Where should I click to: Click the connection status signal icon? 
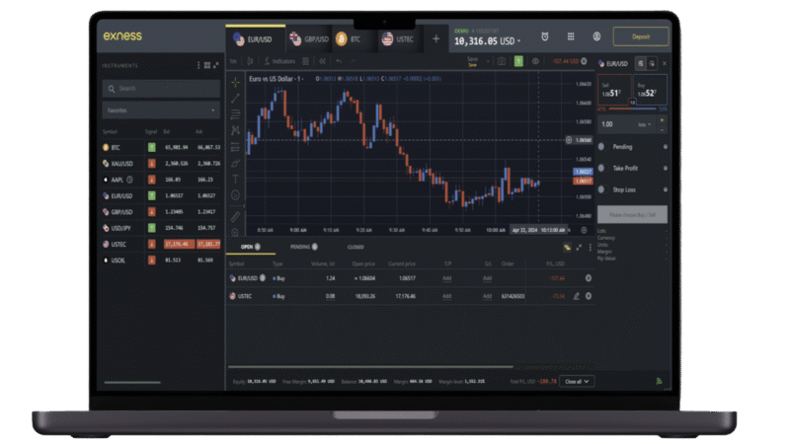pyautogui.click(x=659, y=381)
